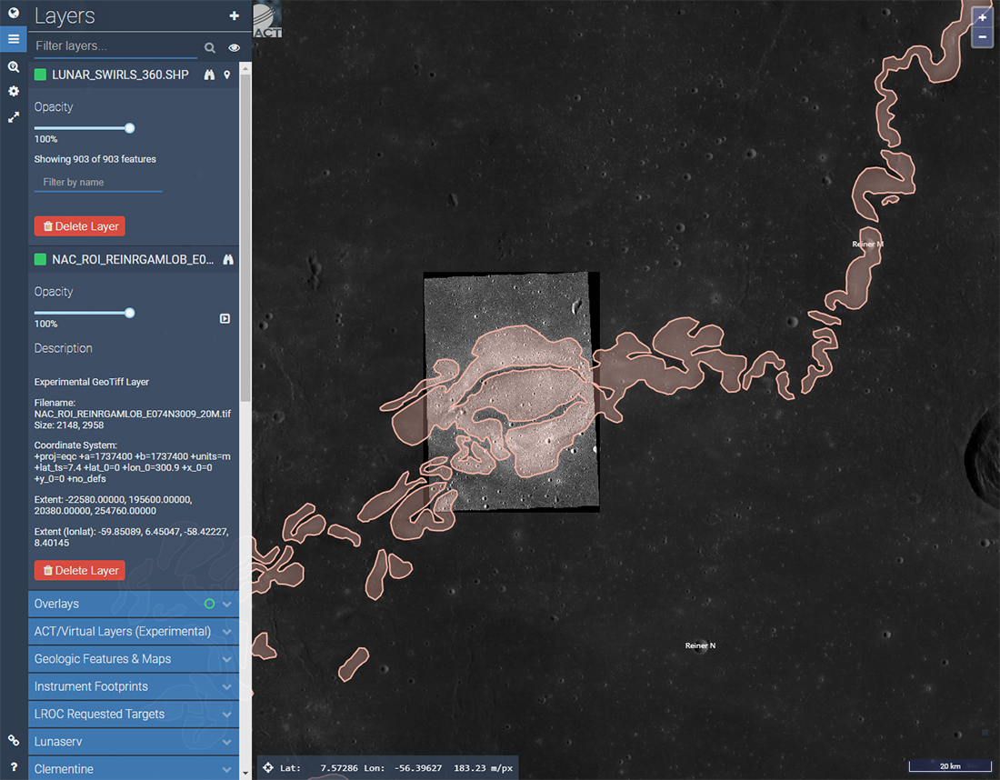Click the Lon: -56.39627 coordinate readout
This screenshot has height=780, width=1000.
coord(403,768)
